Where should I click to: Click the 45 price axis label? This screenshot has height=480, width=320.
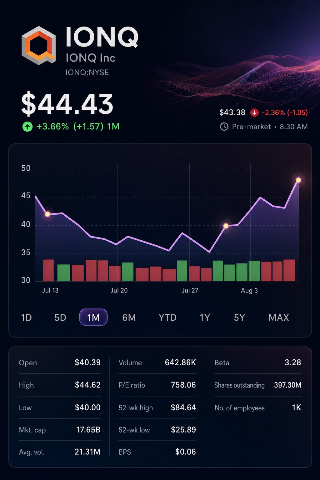(26, 196)
